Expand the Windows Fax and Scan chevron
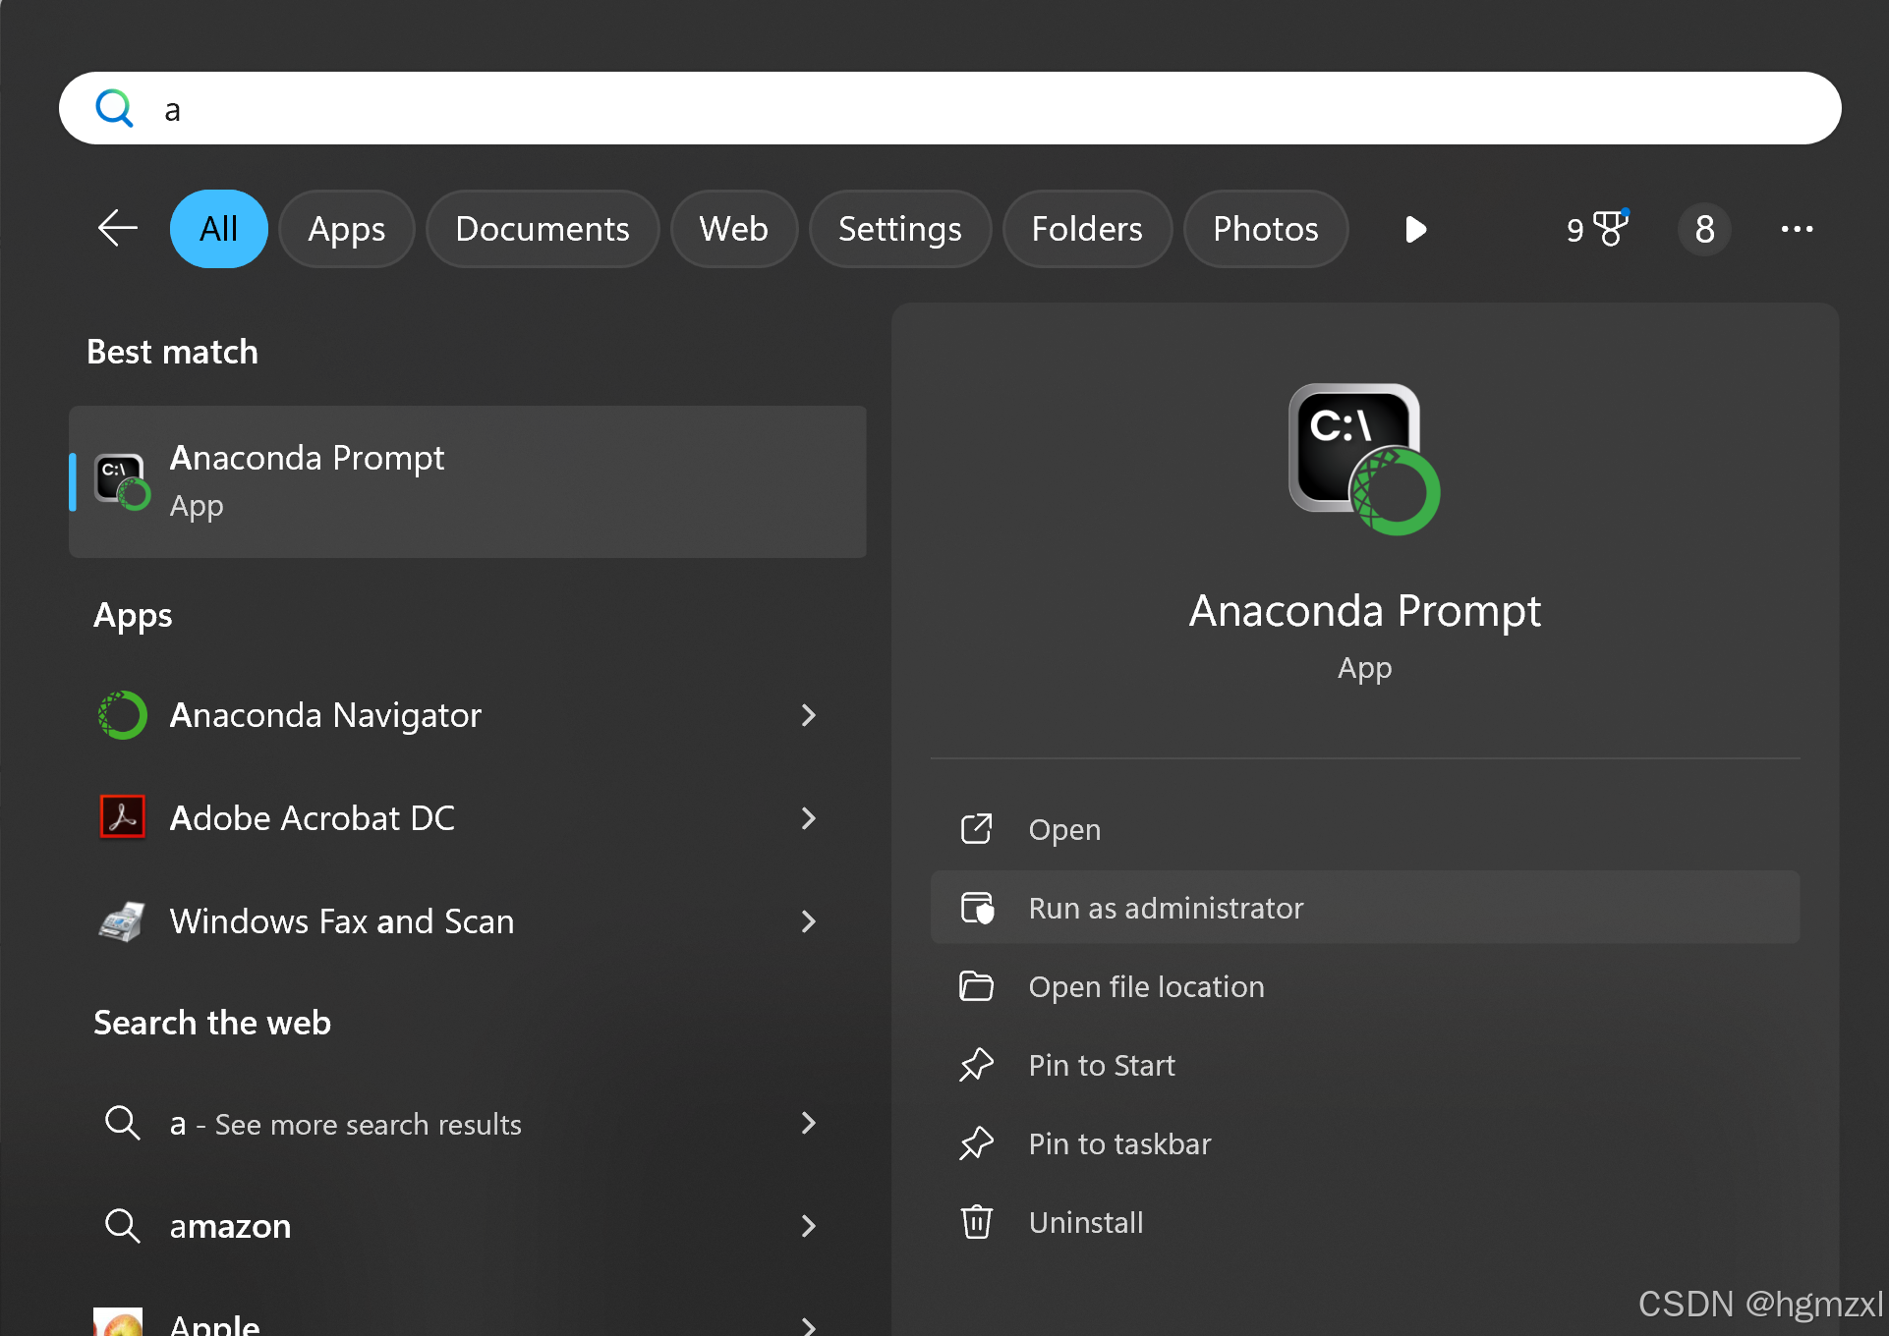This screenshot has height=1336, width=1889. pyautogui.click(x=808, y=921)
